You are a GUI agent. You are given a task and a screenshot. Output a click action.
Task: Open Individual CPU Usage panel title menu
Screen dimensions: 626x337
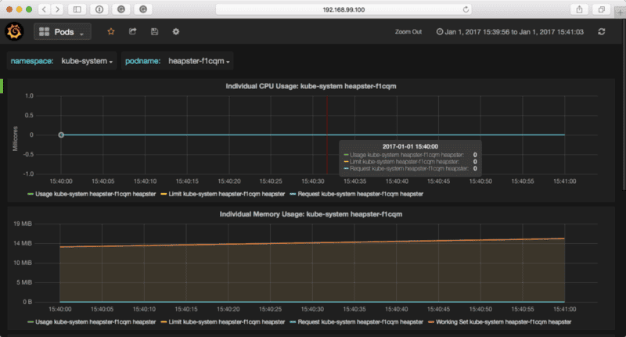coord(311,86)
